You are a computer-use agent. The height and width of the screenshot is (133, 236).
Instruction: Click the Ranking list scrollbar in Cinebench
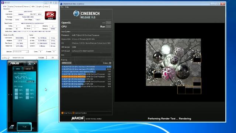[113, 65]
